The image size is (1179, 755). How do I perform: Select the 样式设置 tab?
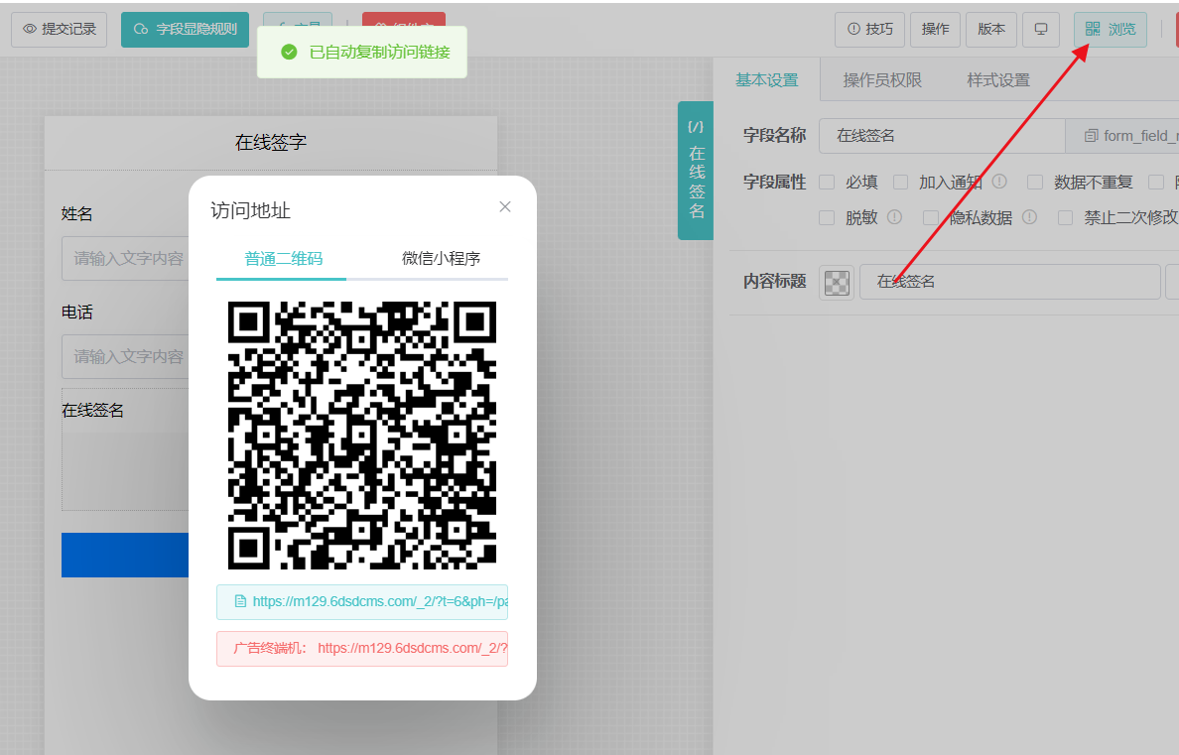pyautogui.click(x=997, y=79)
